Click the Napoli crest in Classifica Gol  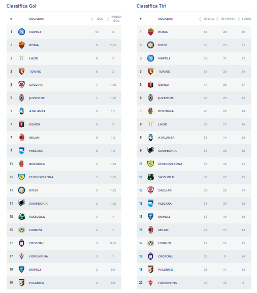coord(21,32)
